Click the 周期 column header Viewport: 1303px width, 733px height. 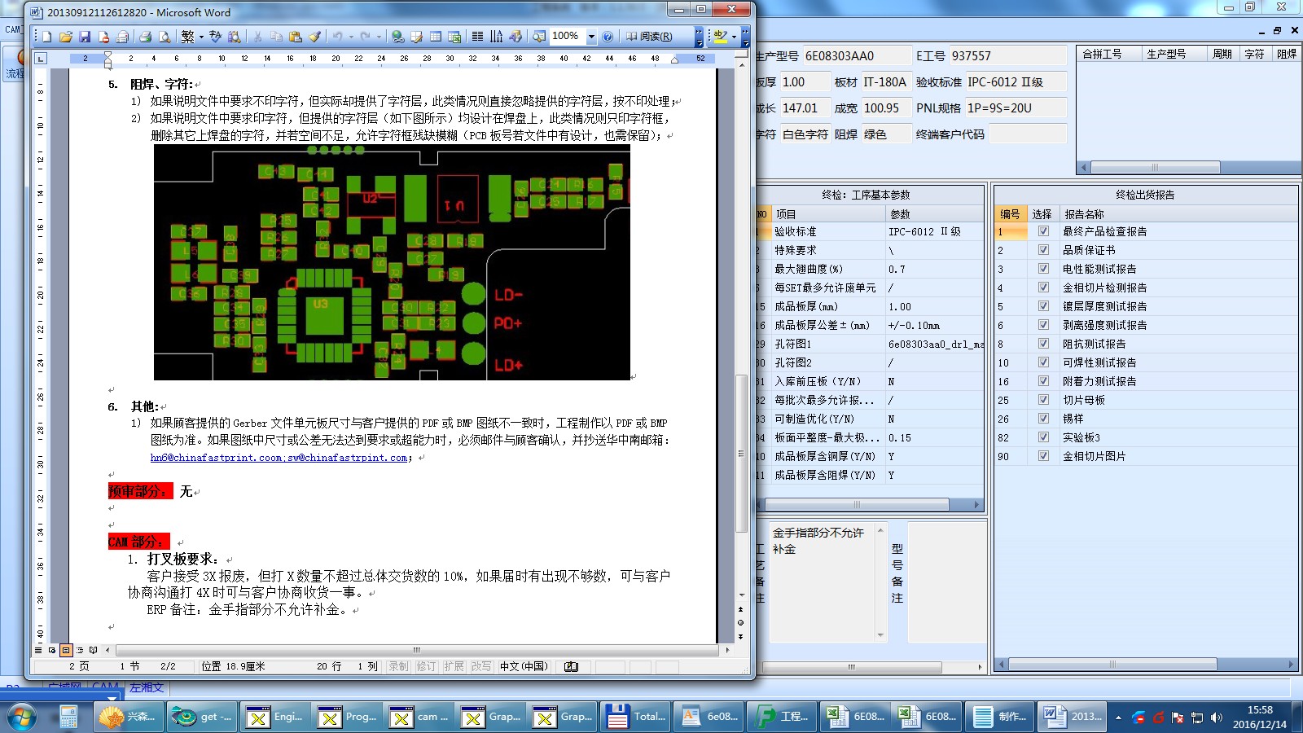[x=1222, y=54]
